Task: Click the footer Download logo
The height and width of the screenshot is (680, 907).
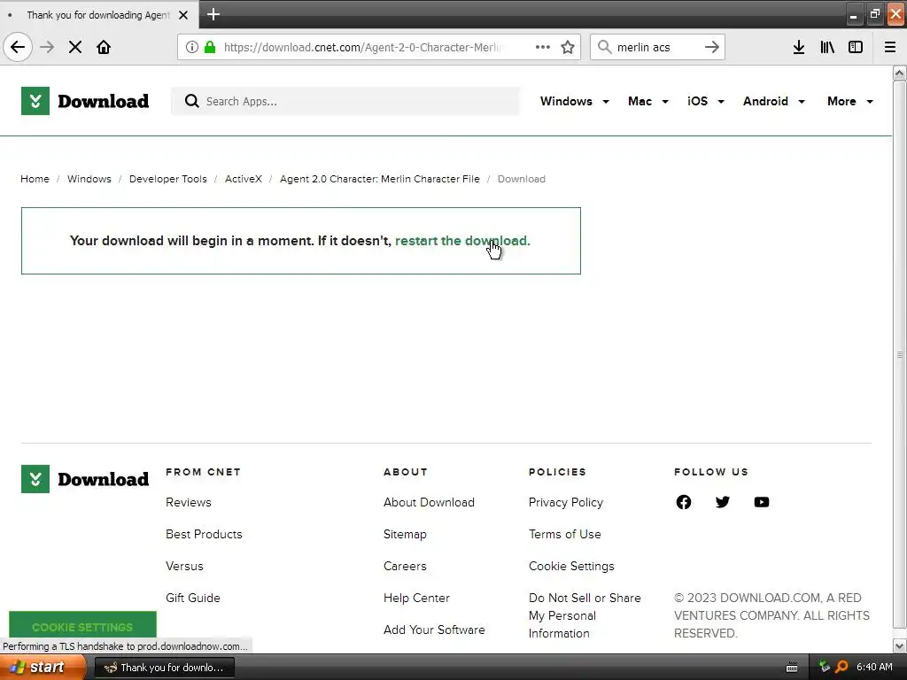Action: tap(85, 479)
